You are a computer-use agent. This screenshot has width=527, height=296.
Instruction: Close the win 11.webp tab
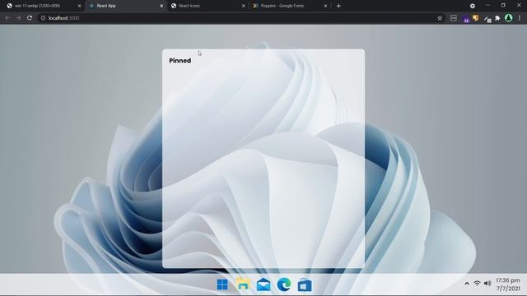tap(79, 6)
